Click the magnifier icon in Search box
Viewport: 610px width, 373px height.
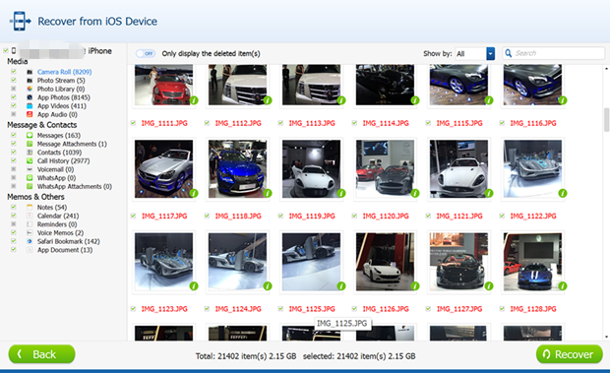tap(508, 53)
